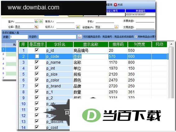Screen dimensions: 176x132
Task: Uncheck display checkbox in row 10
Action: click(37, 104)
